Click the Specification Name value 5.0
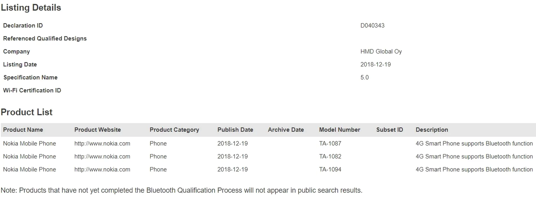The width and height of the screenshot is (536, 197). click(x=364, y=77)
